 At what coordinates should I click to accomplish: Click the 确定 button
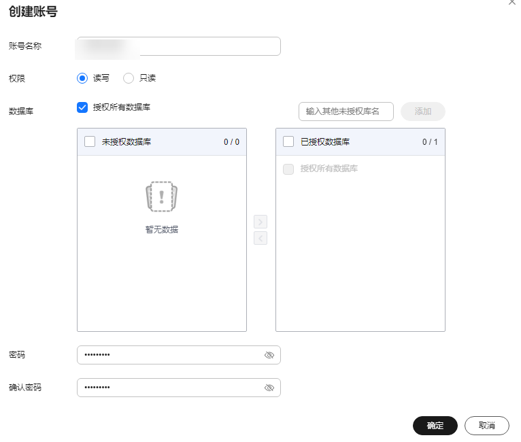click(x=435, y=426)
